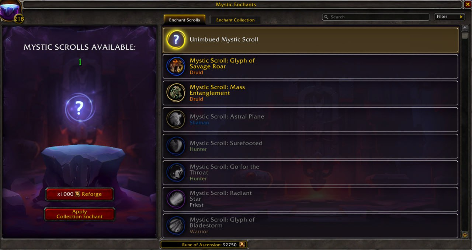The width and height of the screenshot is (472, 250).
Task: Click the Apply Collection Enchant button
Action: 79,214
